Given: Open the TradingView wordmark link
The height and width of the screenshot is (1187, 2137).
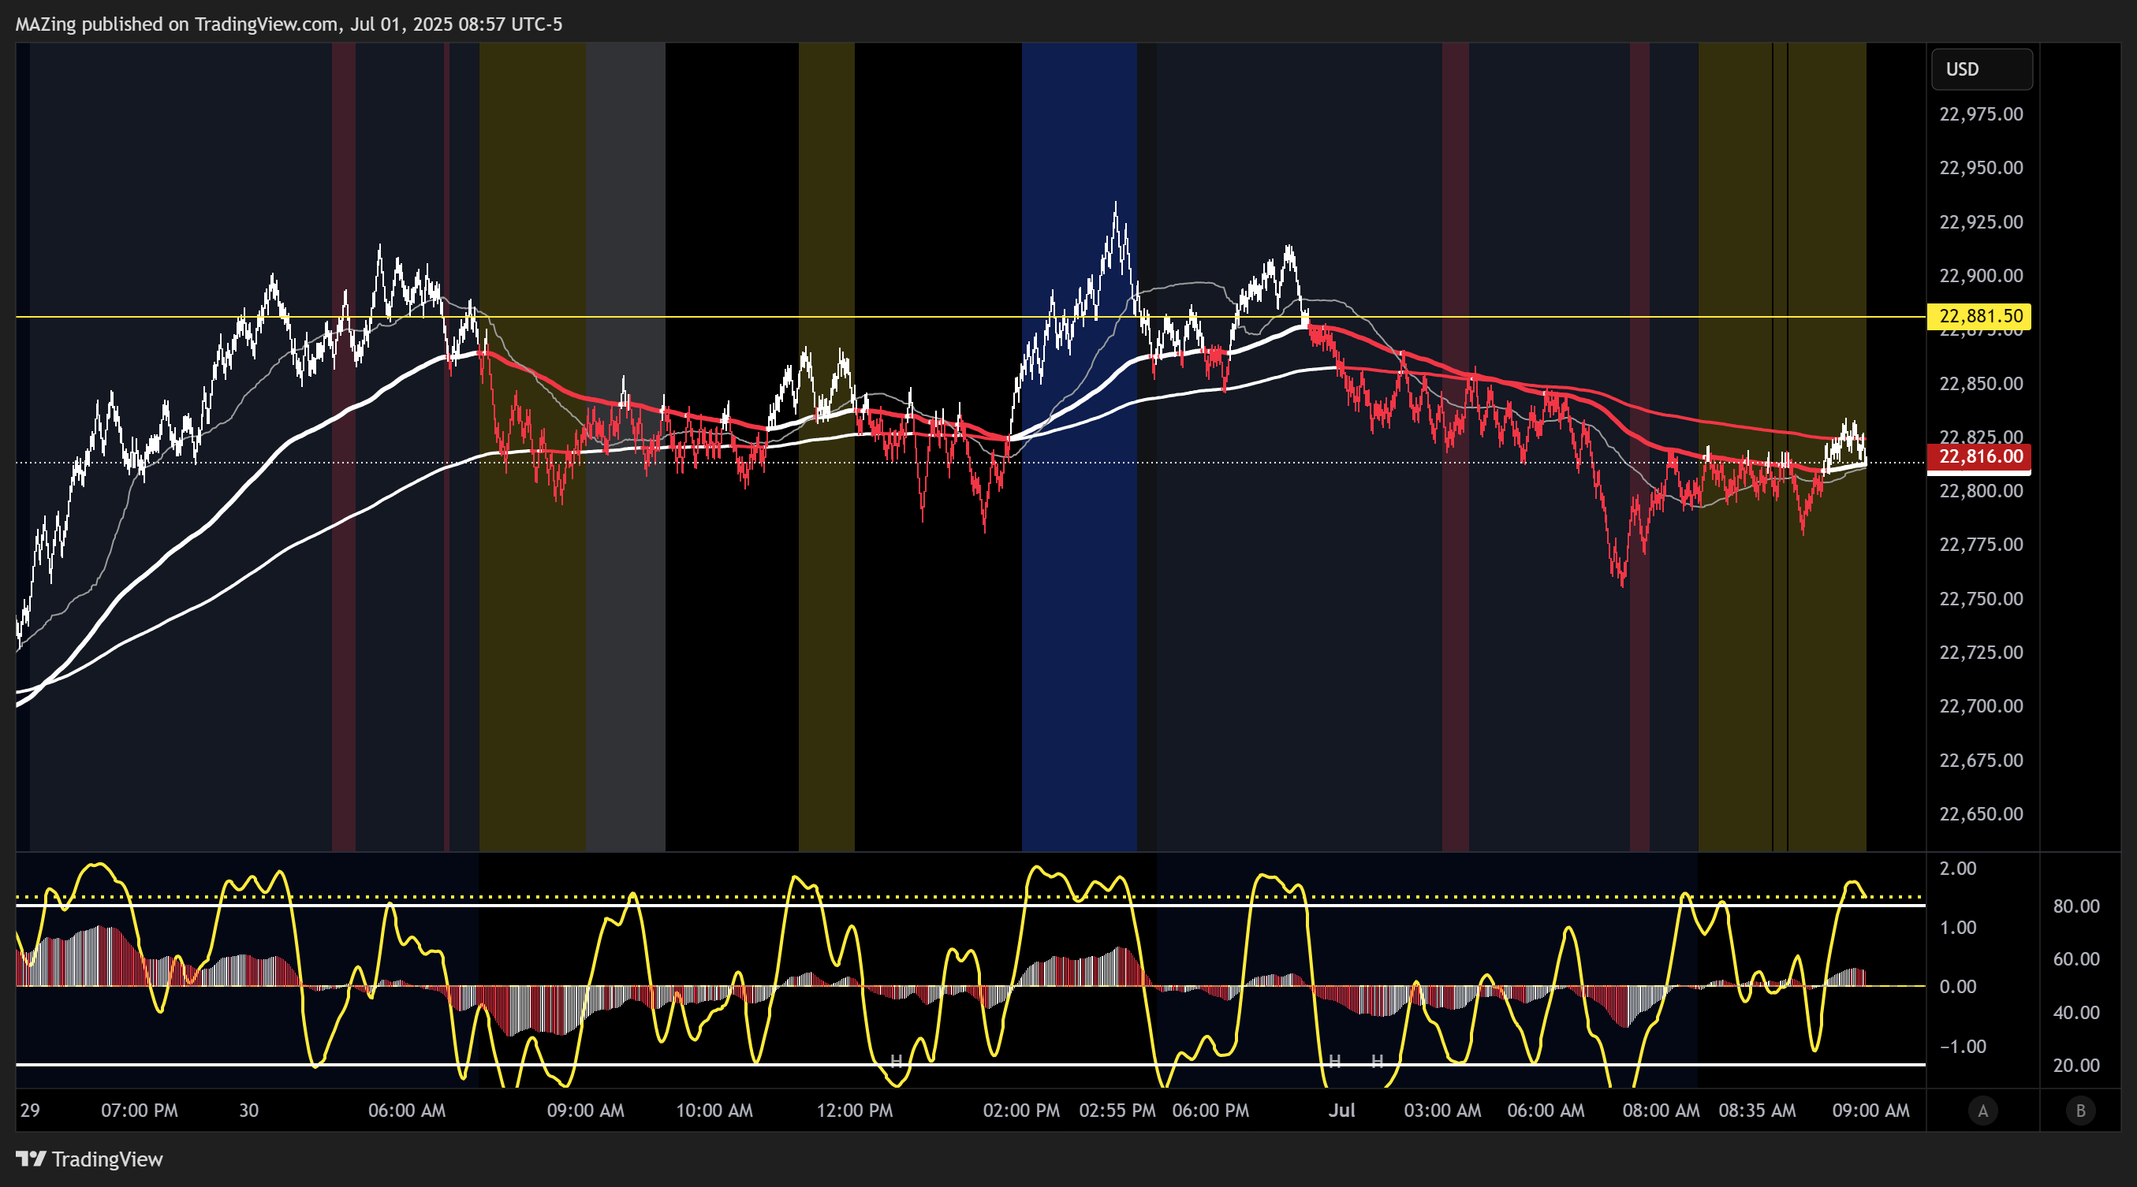Looking at the screenshot, I should (107, 1159).
